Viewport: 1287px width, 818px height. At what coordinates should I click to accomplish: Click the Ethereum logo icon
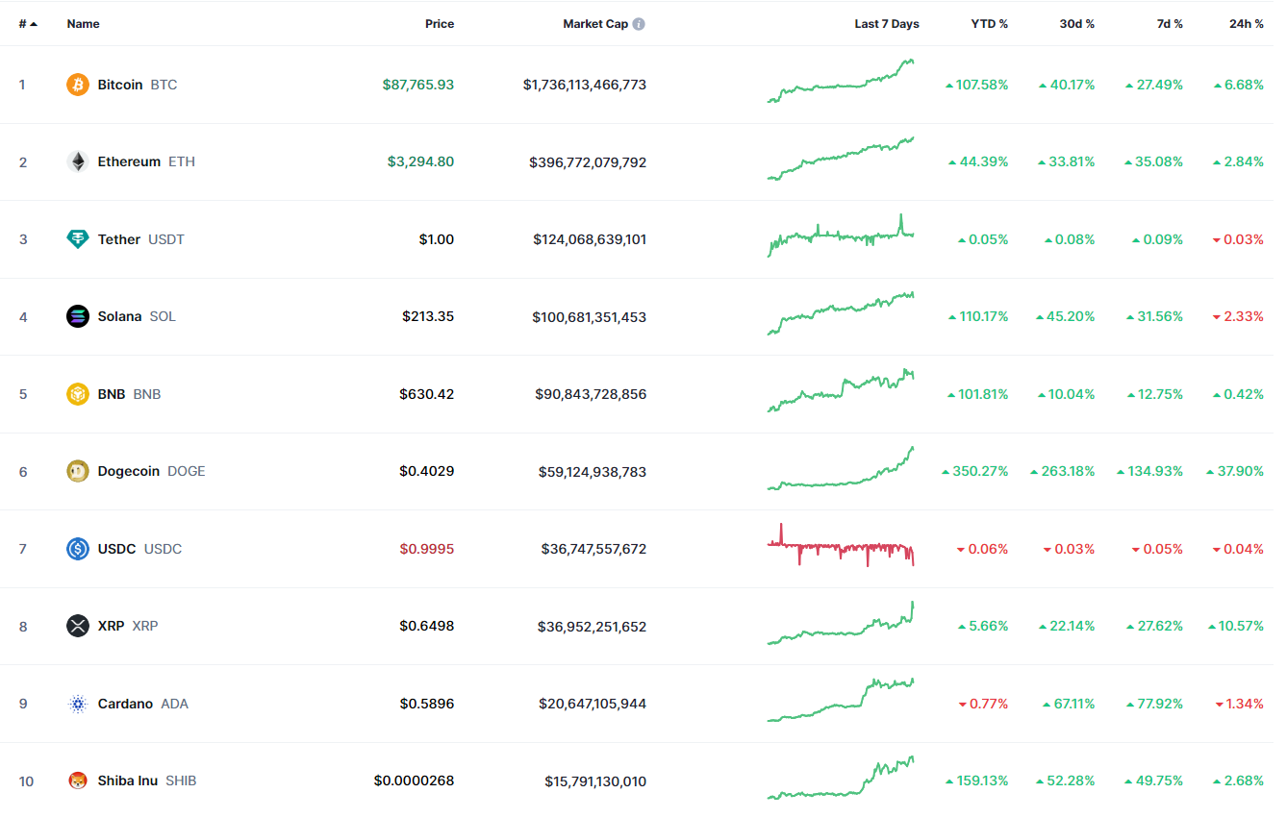click(78, 161)
